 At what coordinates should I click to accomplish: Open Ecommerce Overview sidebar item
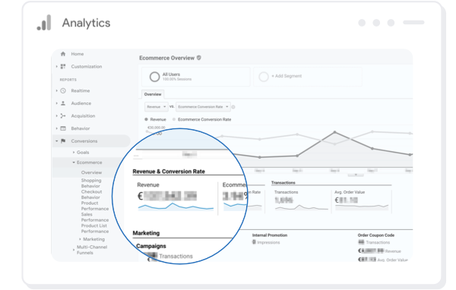pyautogui.click(x=91, y=172)
